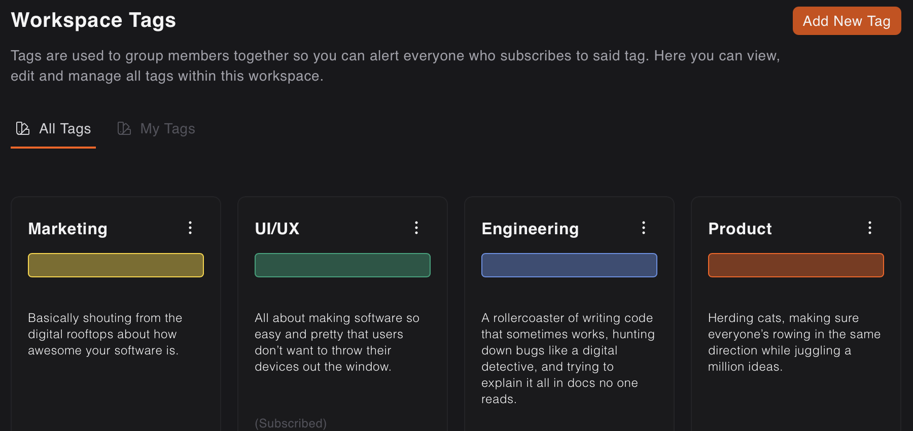The width and height of the screenshot is (913, 431).
Task: Select the green UI/UX color bar
Action: click(342, 265)
